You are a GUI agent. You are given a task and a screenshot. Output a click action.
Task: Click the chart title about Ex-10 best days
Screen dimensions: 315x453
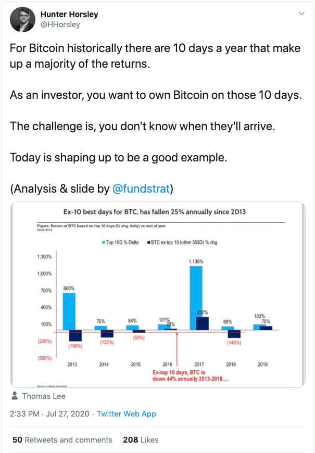tap(155, 212)
